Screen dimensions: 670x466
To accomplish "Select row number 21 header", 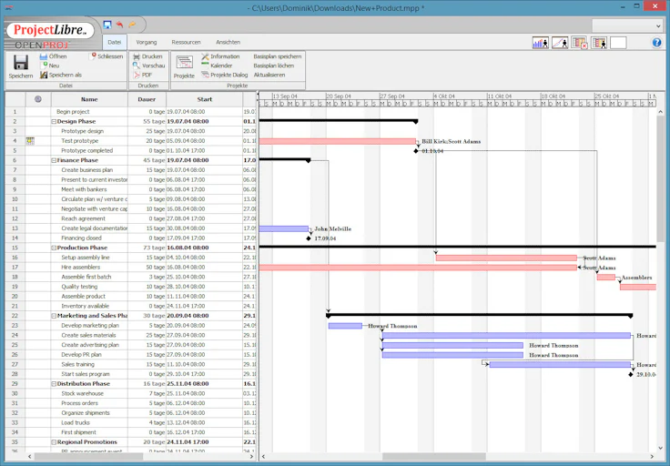I will [15, 306].
